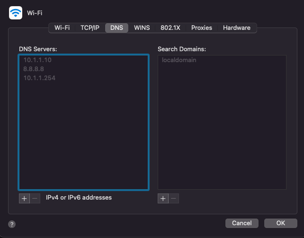Click Cancel to discard changes
The width and height of the screenshot is (304, 238).
[x=241, y=223]
